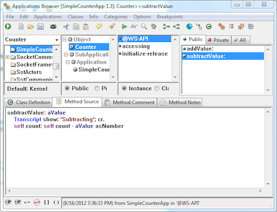Click the green circled C class icon
Viewport: 277px width, 212px height.
(x=209, y=26)
